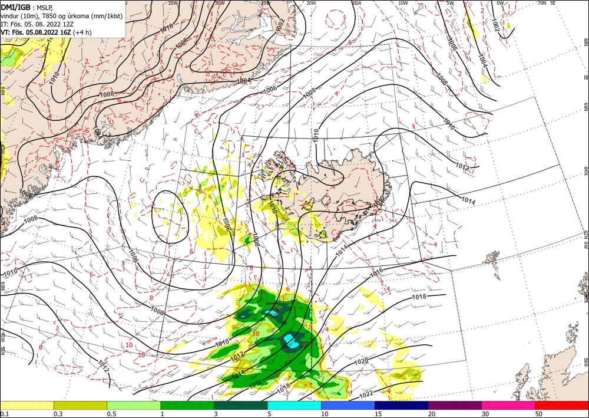Click the "5W" longitude label
589x418 pixels.
[451, 3]
